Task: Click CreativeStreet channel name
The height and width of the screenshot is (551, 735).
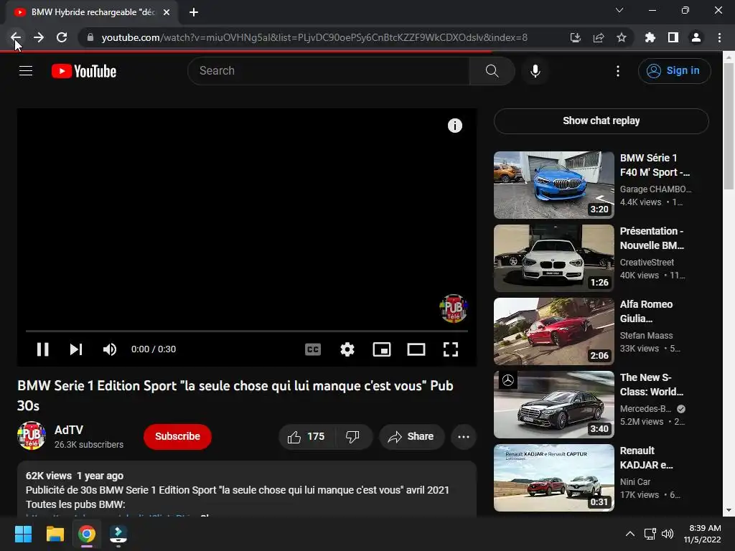Action: tap(647, 263)
